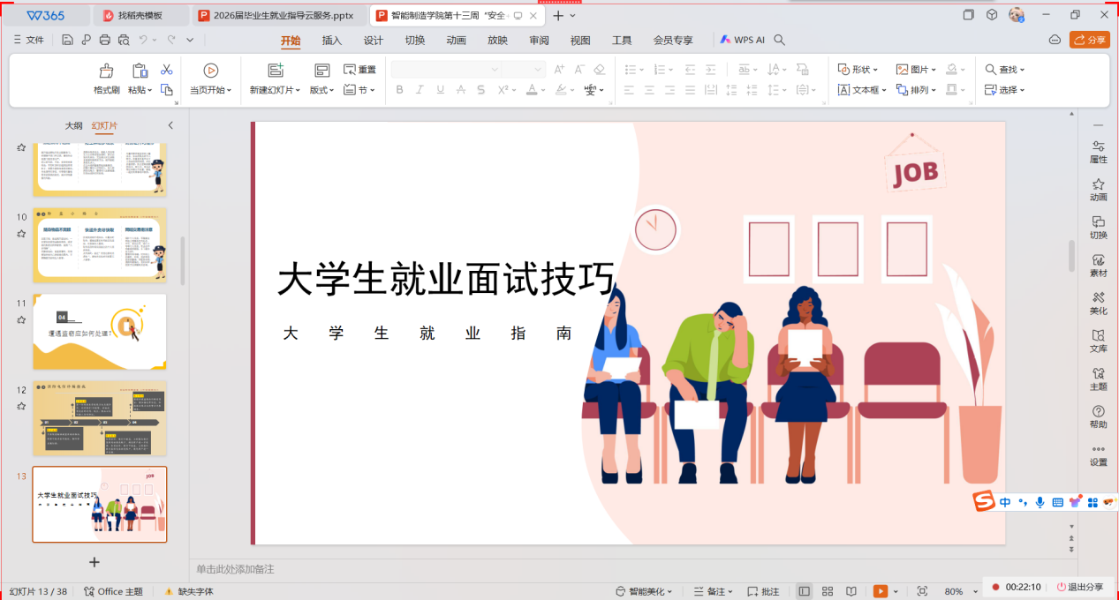
Task: Click 退出分享 to stop sharing
Action: coord(1079,587)
